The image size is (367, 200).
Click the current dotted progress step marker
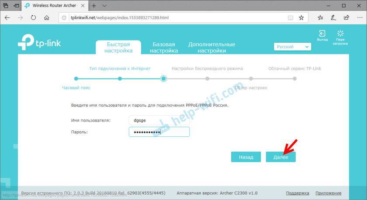[163, 78]
